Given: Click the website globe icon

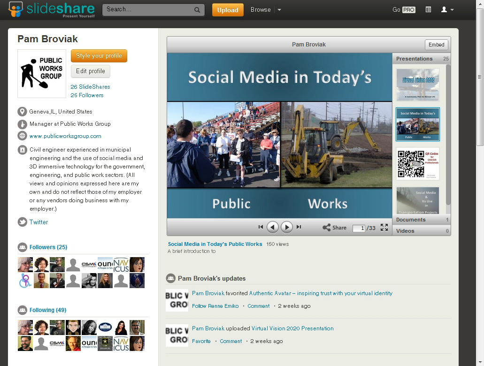Looking at the screenshot, I should pyautogui.click(x=22, y=136).
